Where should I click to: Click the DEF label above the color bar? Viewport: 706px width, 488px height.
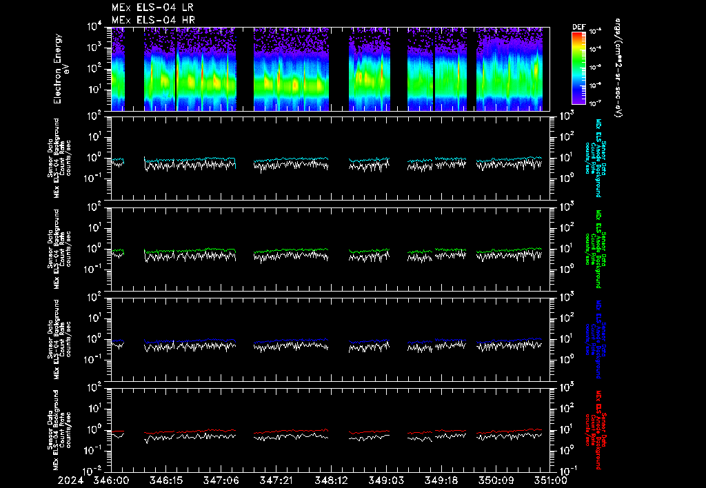578,27
